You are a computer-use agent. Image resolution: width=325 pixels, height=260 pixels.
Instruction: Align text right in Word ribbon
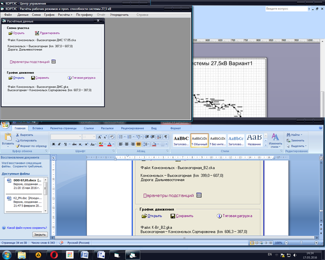coord(133,144)
